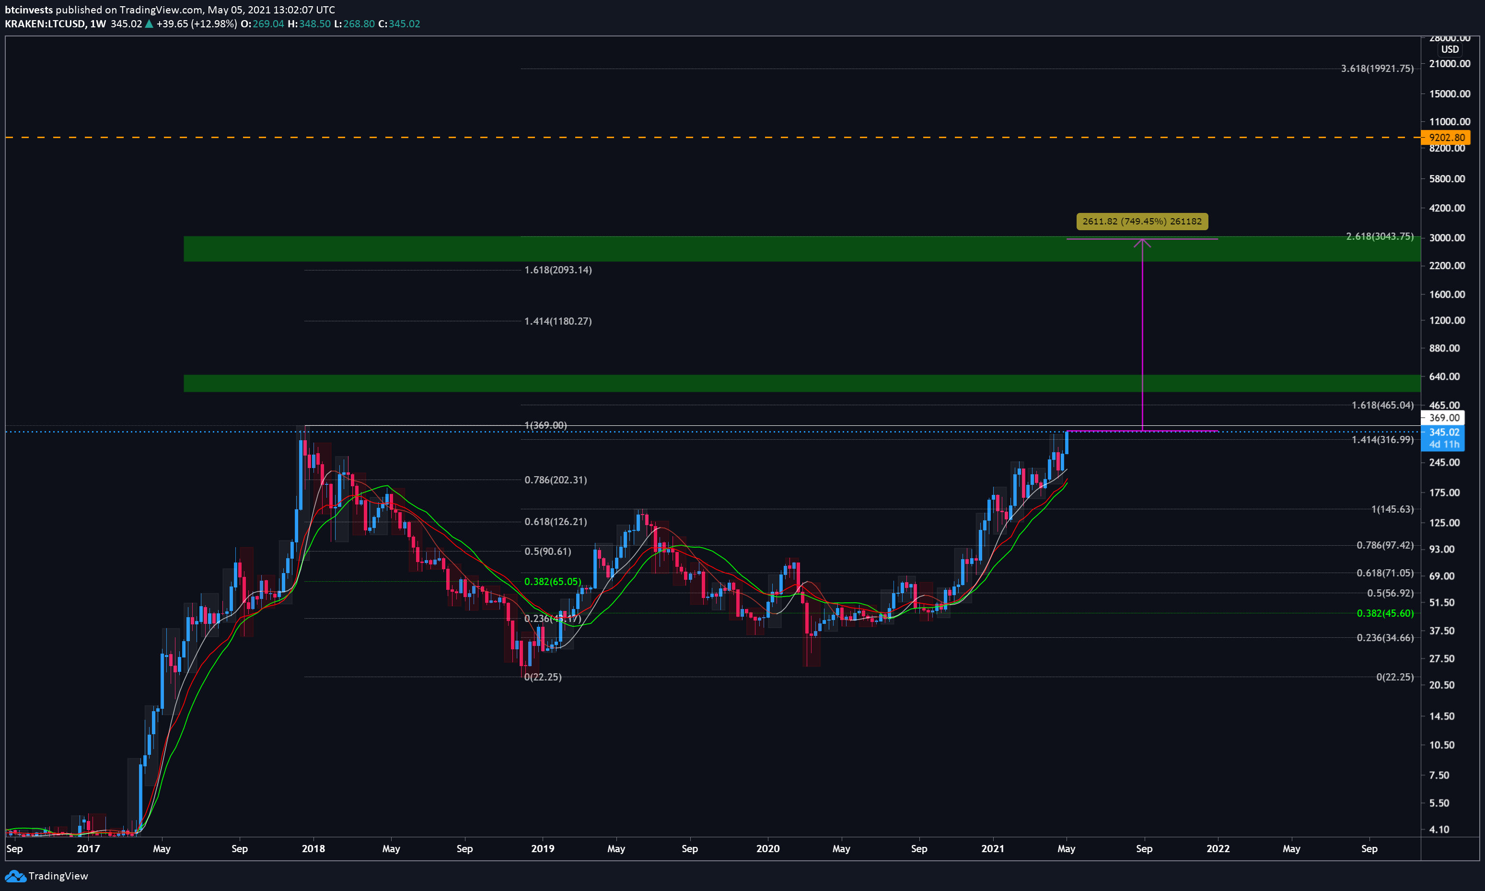
Task: Click the 2021 label on time axis
Action: [x=993, y=849]
